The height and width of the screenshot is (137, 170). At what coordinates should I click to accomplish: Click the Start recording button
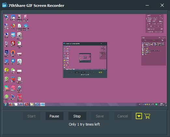32,116
